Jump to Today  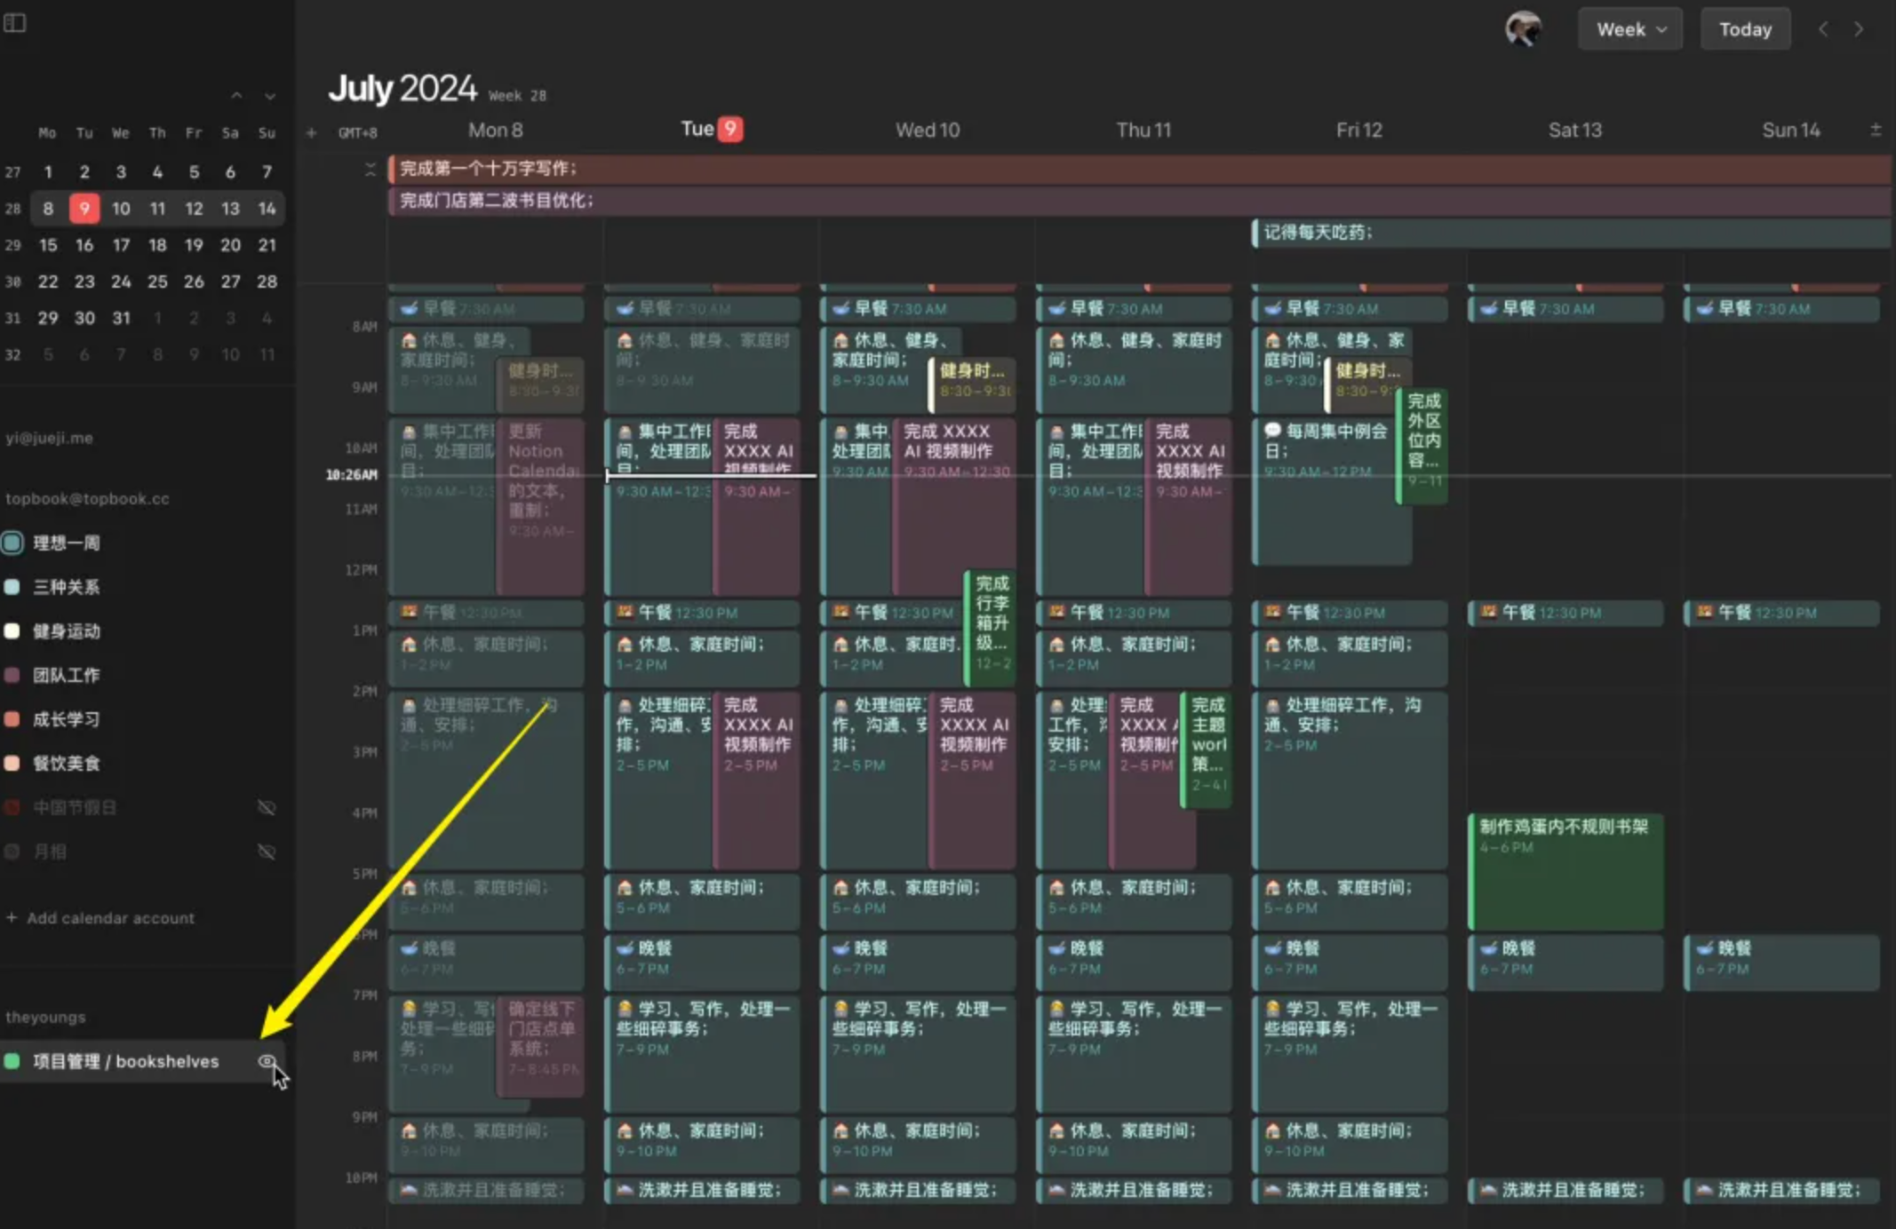pyautogui.click(x=1745, y=29)
